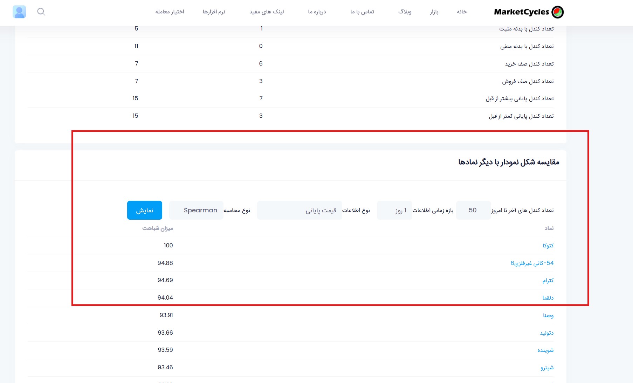
Task: Expand the قیمت پایانی data type dropdown
Action: tap(300, 210)
